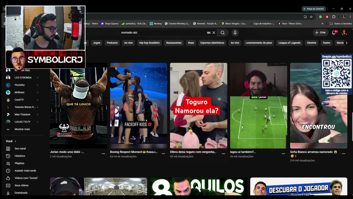353x199 pixels.
Task: Open the Max Titanium subscription
Action: click(x=22, y=114)
